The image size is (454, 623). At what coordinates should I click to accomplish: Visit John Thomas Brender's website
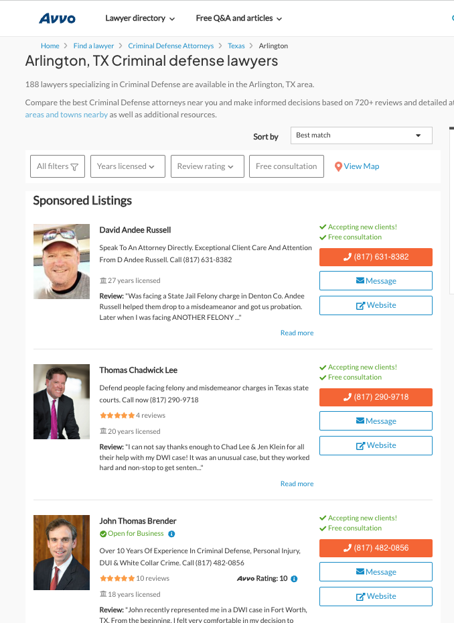pos(376,596)
